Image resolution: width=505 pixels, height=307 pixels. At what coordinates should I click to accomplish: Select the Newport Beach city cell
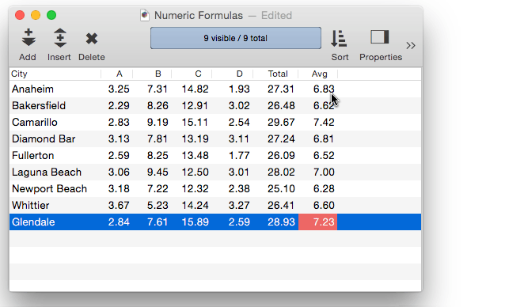[49, 188]
